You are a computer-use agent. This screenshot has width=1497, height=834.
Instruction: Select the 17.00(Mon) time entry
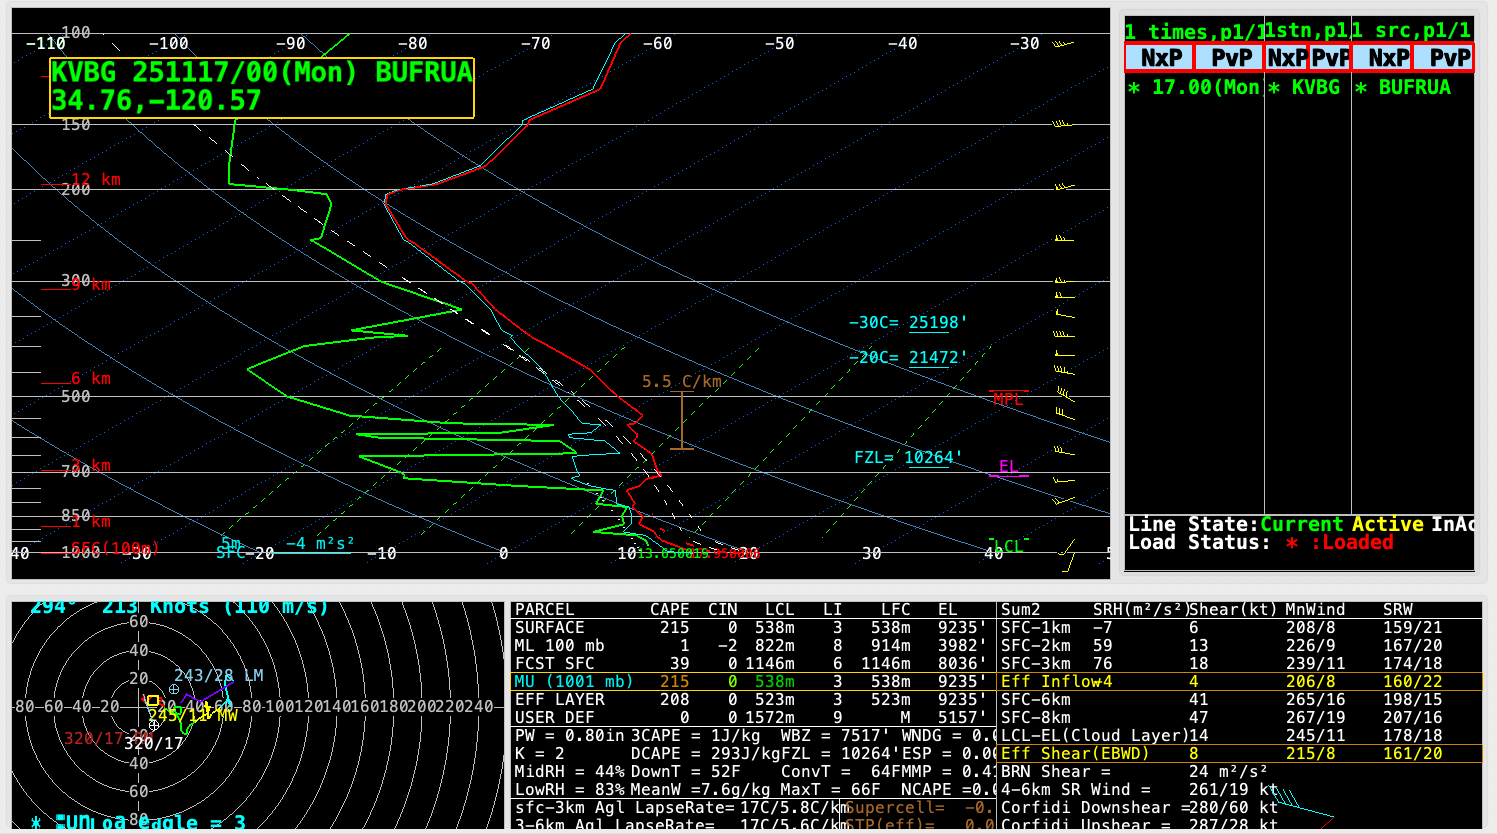click(1196, 87)
